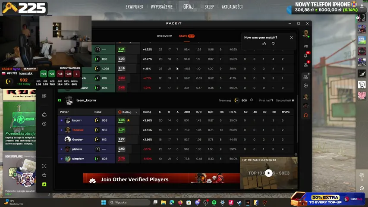The image size is (368, 207).
Task: Click the thumbs up feedback icon
Action: 264,44
